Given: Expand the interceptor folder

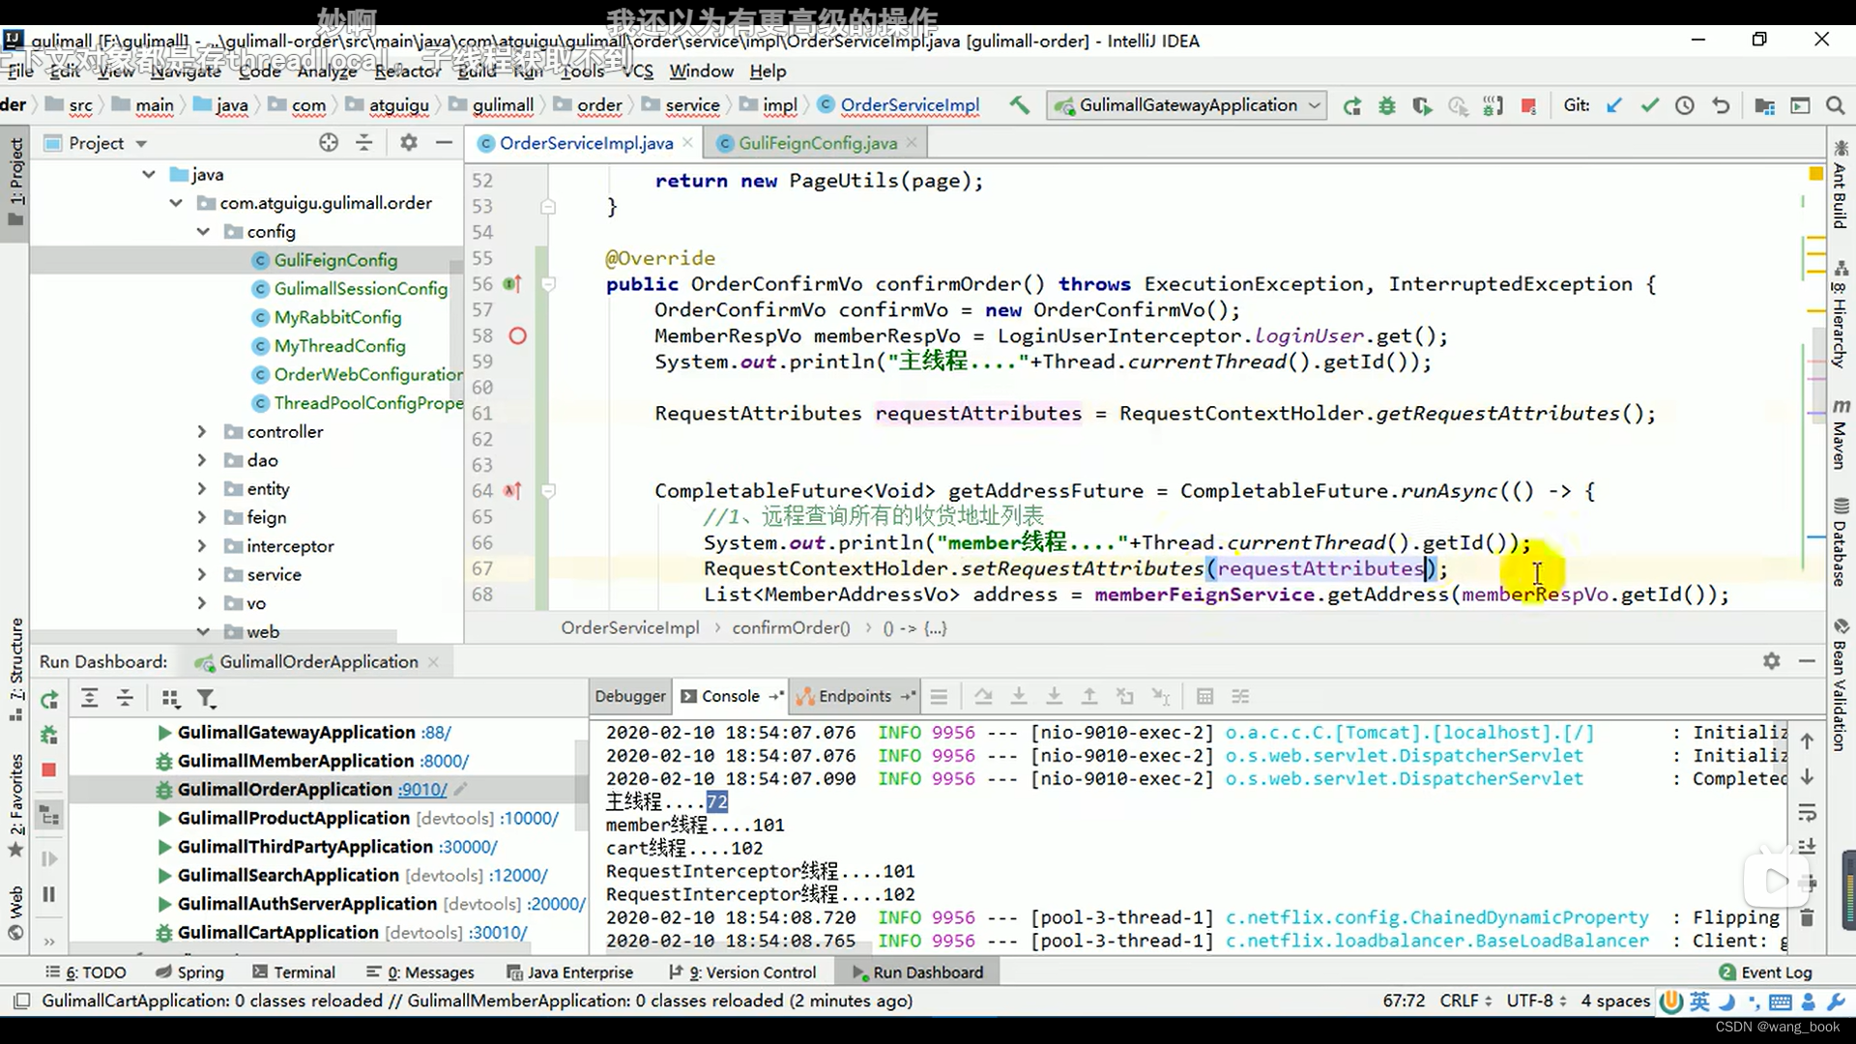Looking at the screenshot, I should 202,546.
